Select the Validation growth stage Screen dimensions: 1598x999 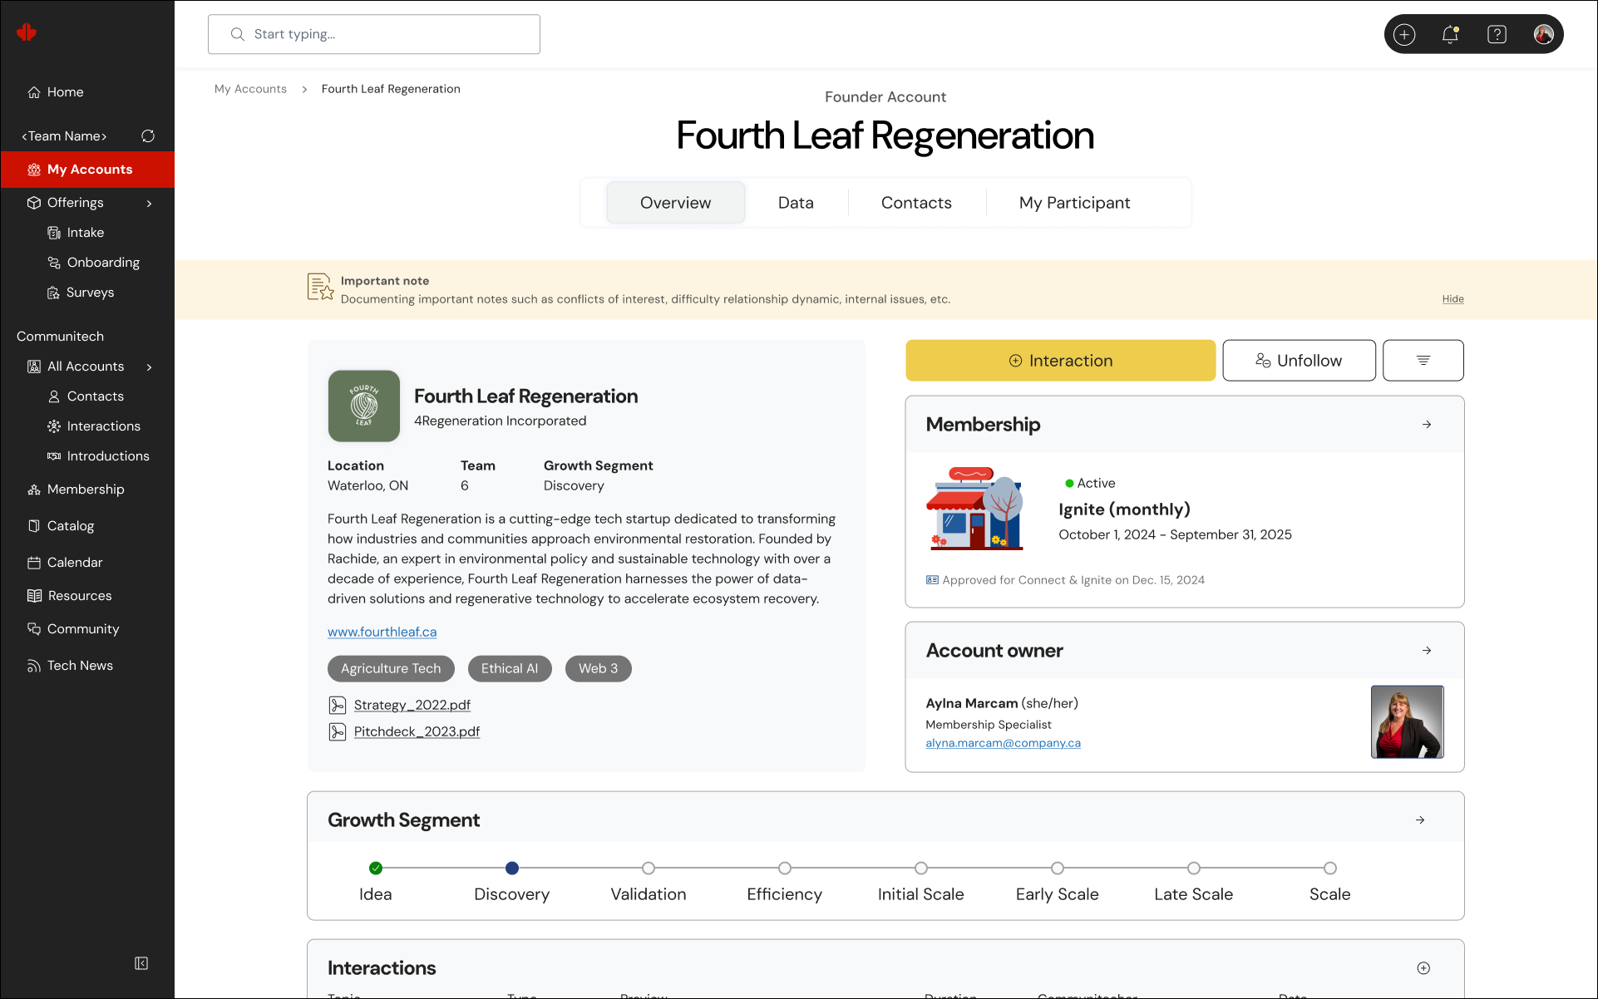coord(649,869)
